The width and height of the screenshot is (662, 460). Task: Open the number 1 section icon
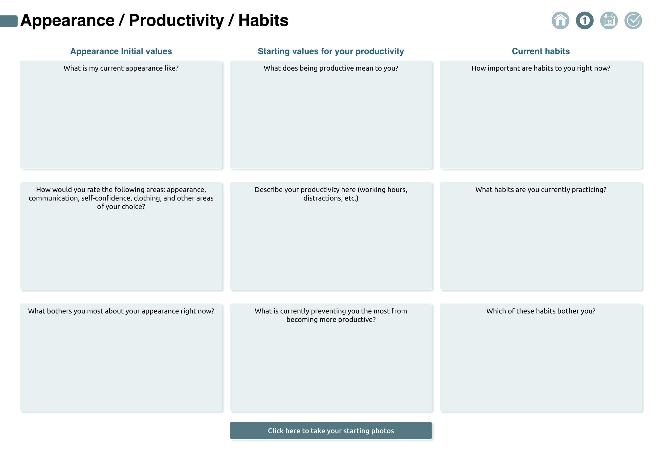[x=584, y=20]
